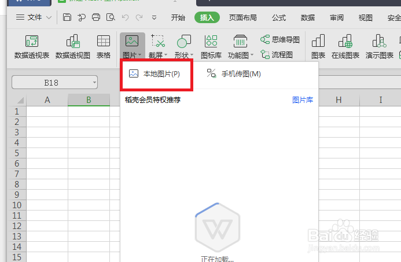Expand the arrow next to 文件
This screenshot has height=262, width=401.
point(49,17)
